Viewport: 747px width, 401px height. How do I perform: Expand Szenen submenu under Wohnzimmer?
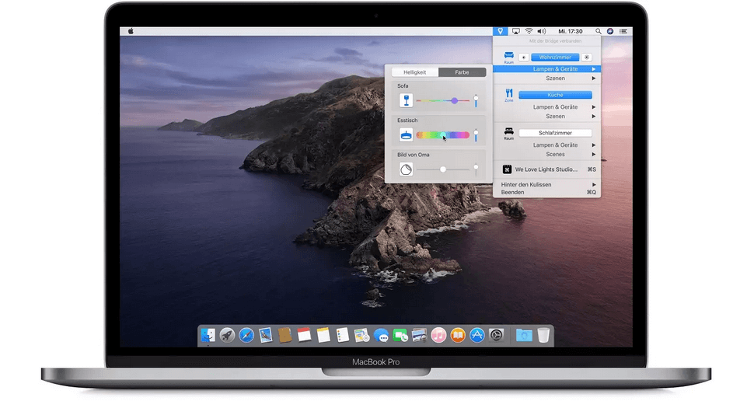tap(555, 78)
